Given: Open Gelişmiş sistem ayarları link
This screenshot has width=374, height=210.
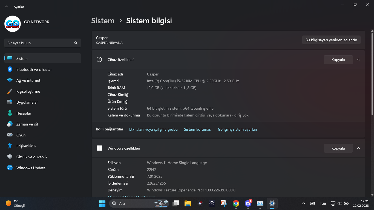Looking at the screenshot, I should point(237,129).
